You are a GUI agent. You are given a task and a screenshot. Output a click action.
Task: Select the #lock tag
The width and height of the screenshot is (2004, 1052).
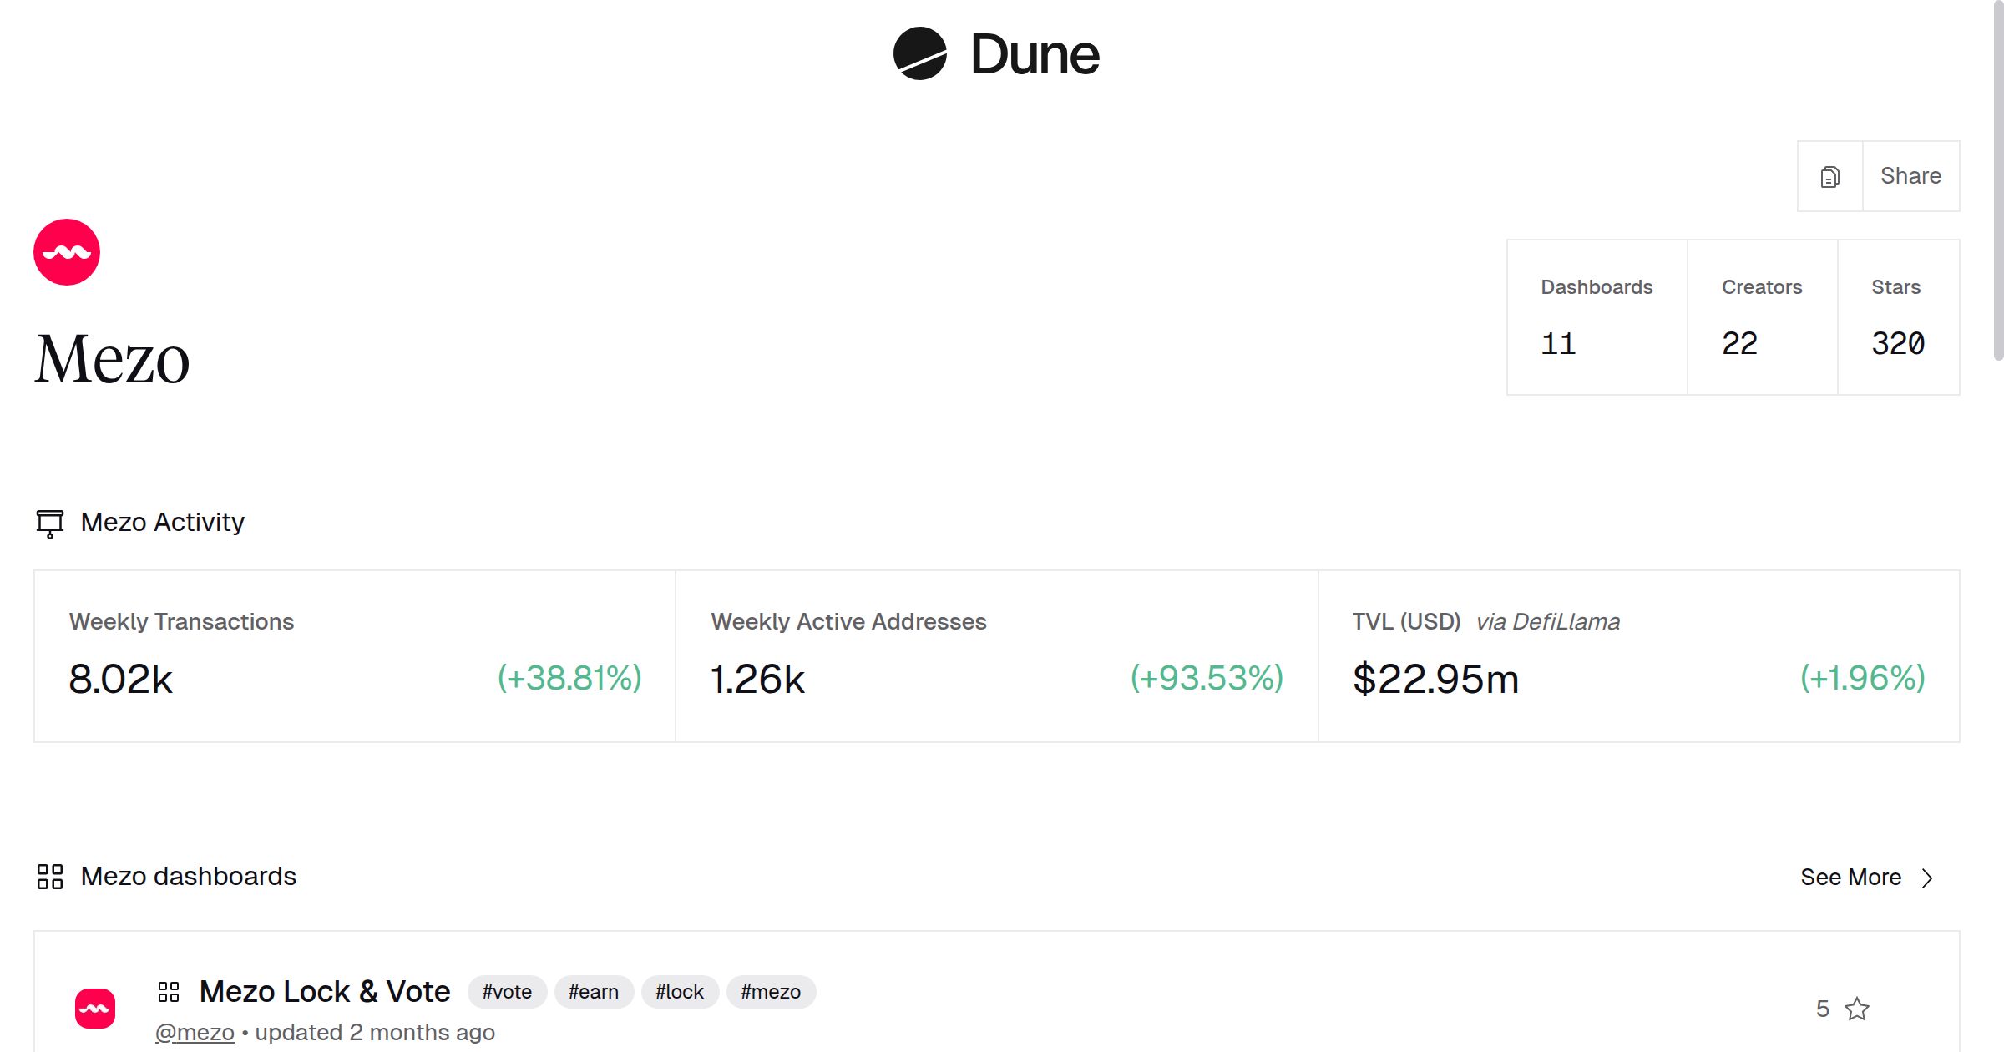[680, 992]
